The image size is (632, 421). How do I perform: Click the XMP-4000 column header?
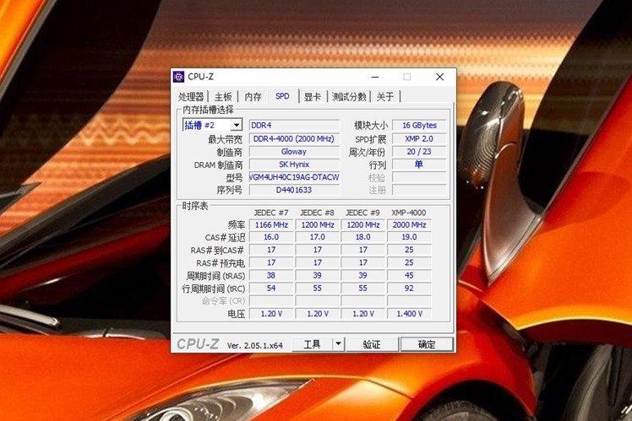click(x=409, y=213)
